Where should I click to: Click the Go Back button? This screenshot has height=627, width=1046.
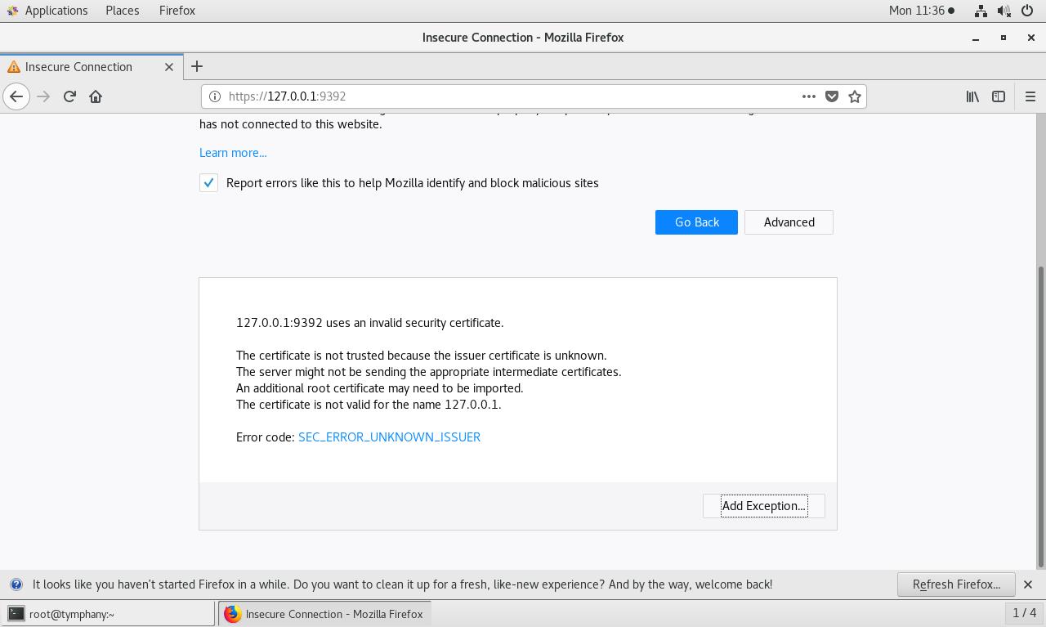coord(696,222)
